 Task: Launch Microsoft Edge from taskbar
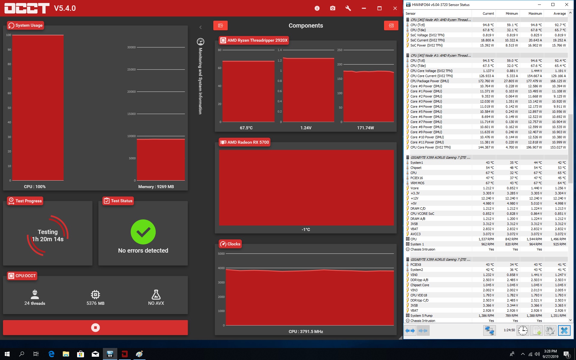[x=51, y=354]
